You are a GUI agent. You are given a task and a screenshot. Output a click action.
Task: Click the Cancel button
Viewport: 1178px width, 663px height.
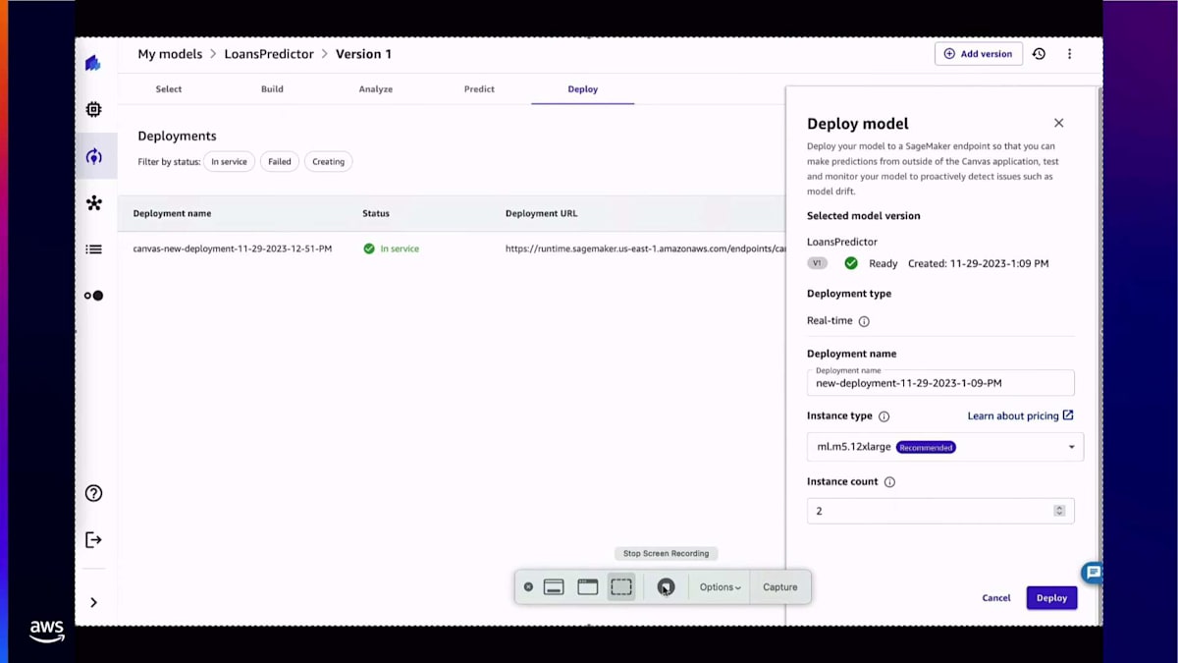pyautogui.click(x=996, y=598)
